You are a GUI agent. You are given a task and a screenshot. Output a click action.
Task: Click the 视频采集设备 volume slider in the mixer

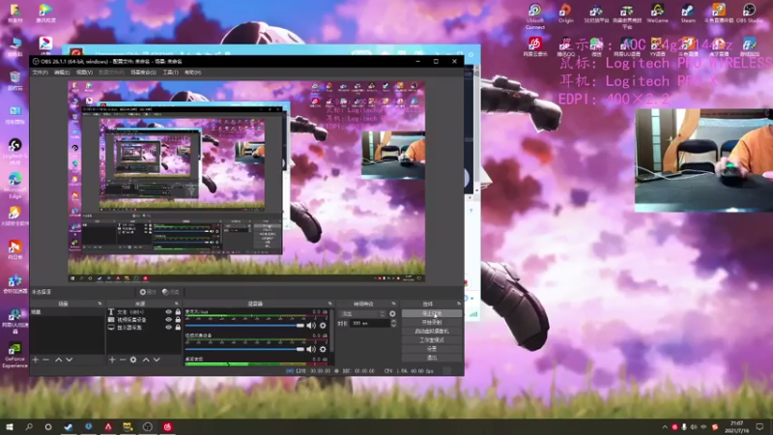(x=245, y=349)
